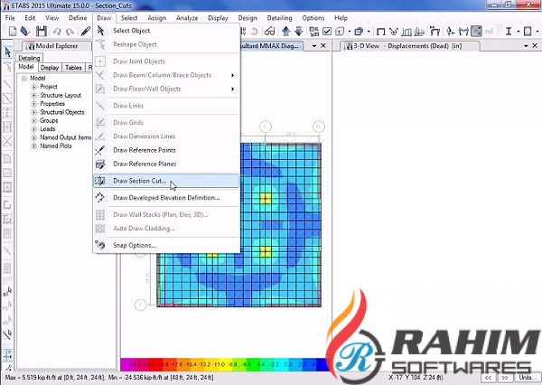Expand the Properties tree node
The width and height of the screenshot is (542, 385).
34,104
